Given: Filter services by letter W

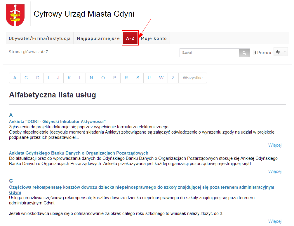Looking at the screenshot, I should click(x=161, y=78).
